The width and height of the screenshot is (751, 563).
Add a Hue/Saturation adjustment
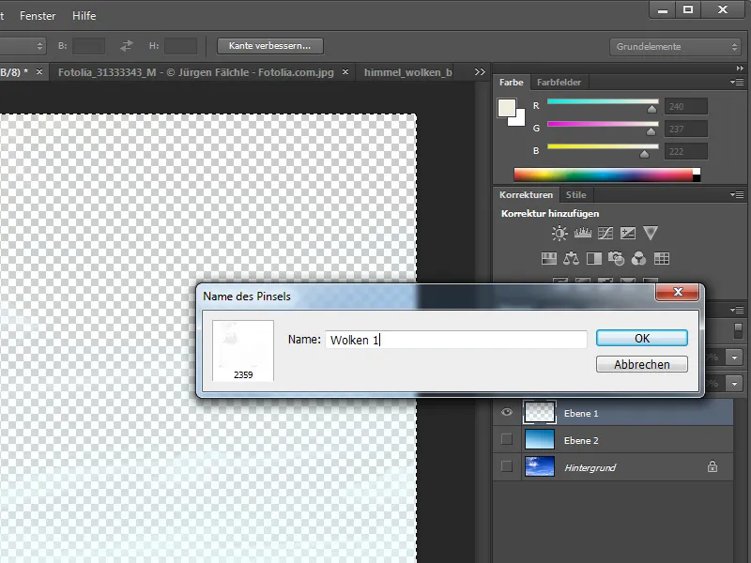548,259
